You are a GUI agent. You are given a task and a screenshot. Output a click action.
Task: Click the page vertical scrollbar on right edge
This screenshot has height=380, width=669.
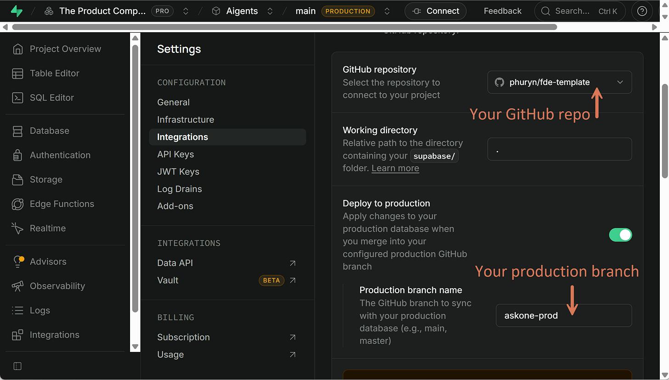tap(664, 131)
